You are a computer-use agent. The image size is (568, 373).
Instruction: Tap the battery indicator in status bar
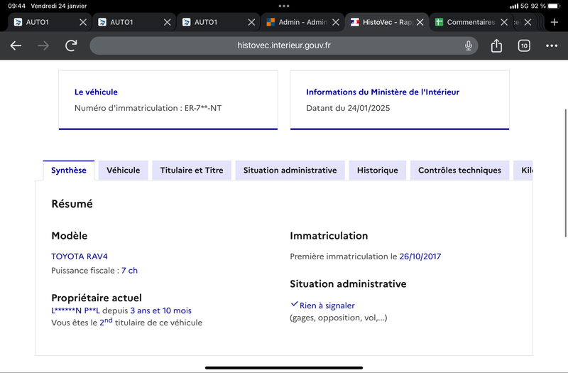pos(555,6)
